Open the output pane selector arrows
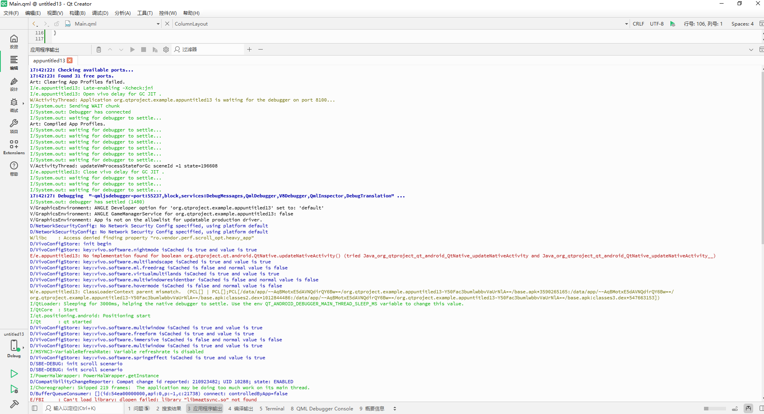Image resolution: width=764 pixels, height=414 pixels. 395,408
